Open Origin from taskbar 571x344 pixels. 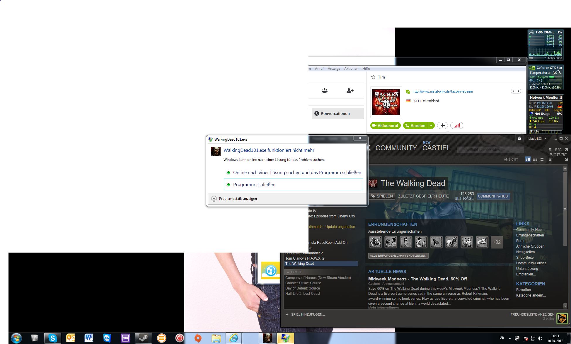coord(198,338)
